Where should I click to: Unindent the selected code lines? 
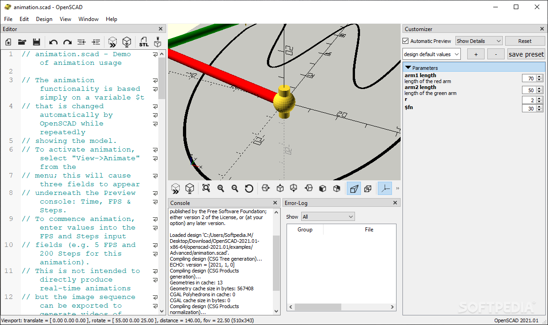pyautogui.click(x=82, y=42)
